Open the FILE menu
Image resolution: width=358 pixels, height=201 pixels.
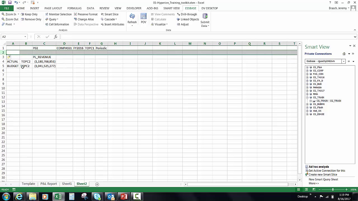pos(6,8)
